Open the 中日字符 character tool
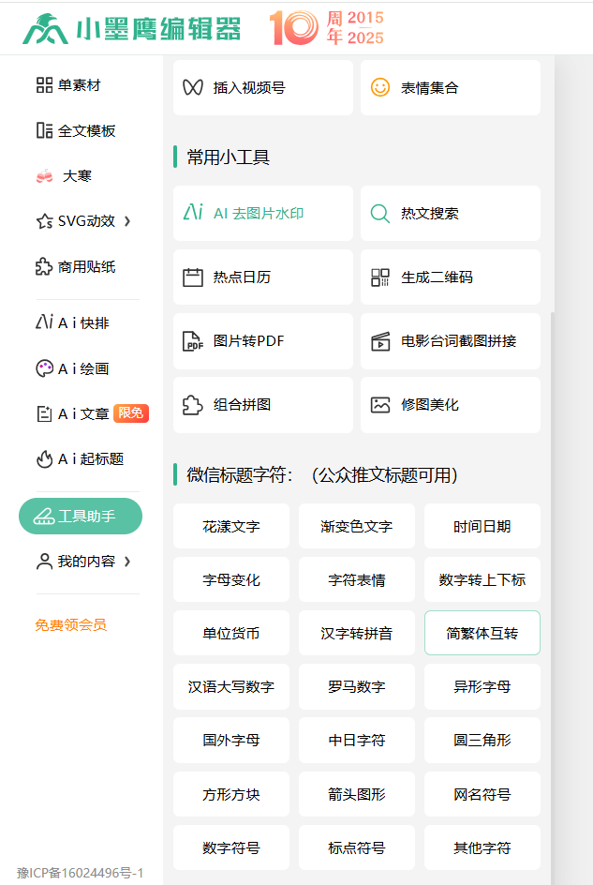The width and height of the screenshot is (593, 885). (x=357, y=740)
